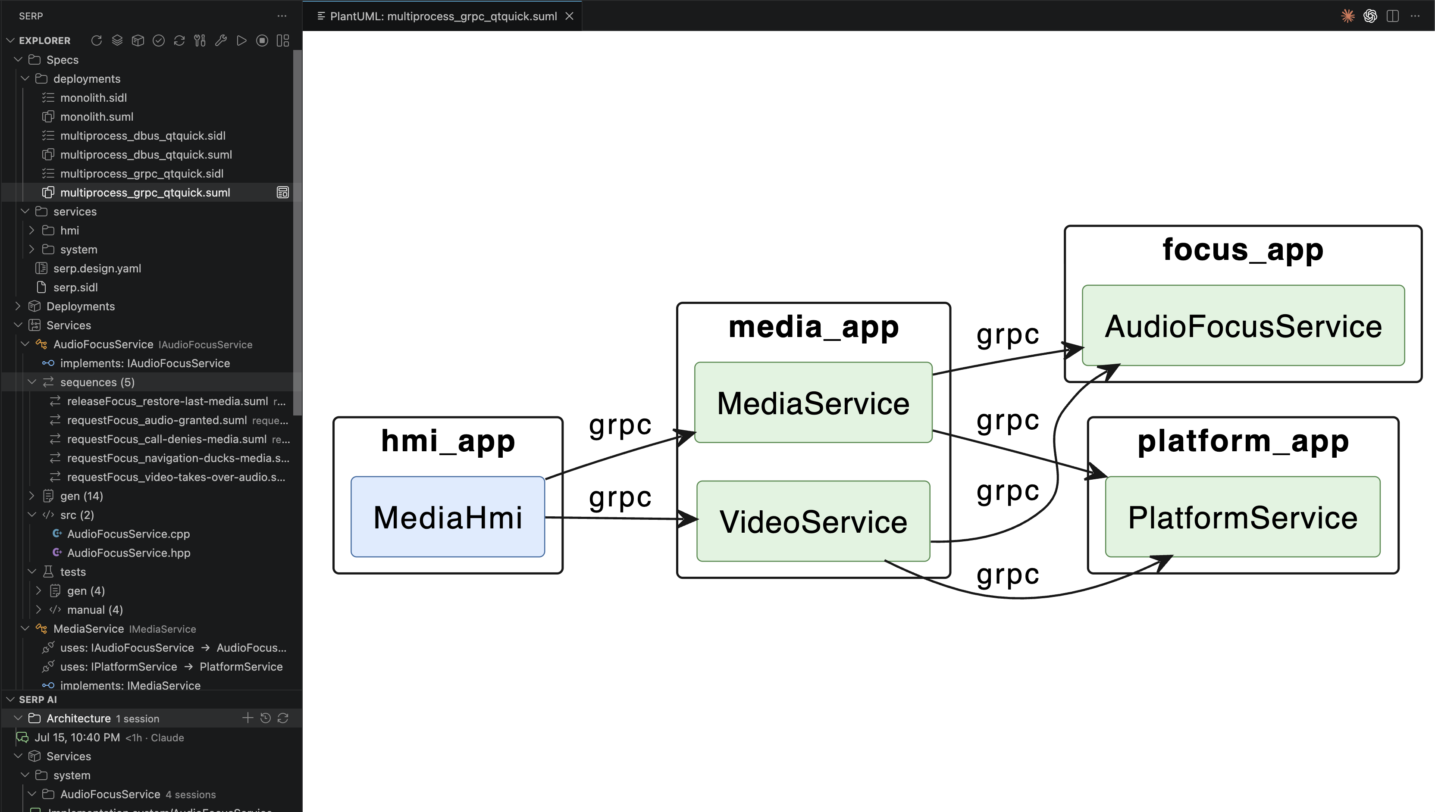Screen dimensions: 1435x812
Task: Click the preview icon beside multiprocess_grpc_qtquick.suml
Action: pos(283,192)
